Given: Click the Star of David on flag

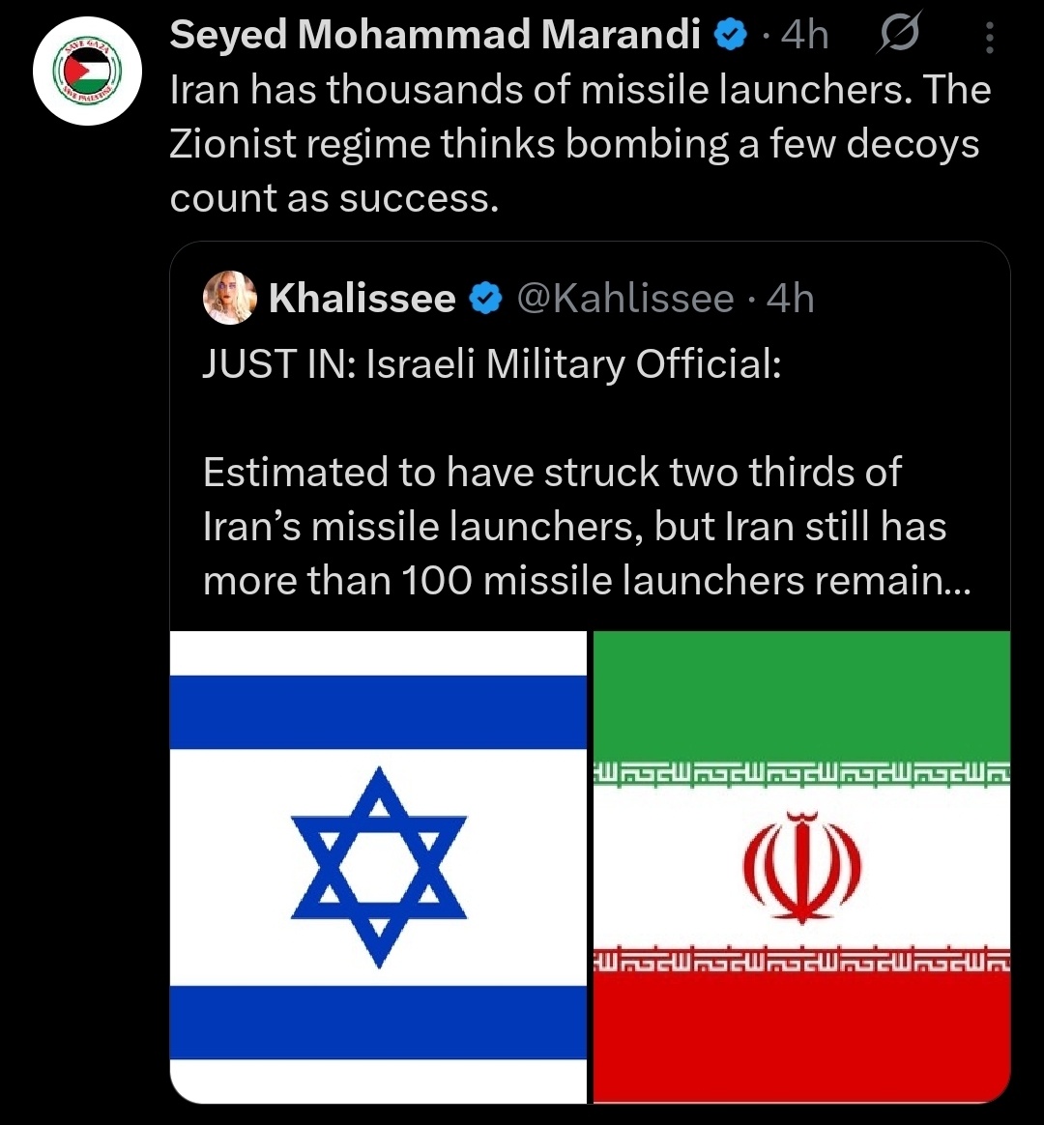Looking at the screenshot, I should coord(379,867).
